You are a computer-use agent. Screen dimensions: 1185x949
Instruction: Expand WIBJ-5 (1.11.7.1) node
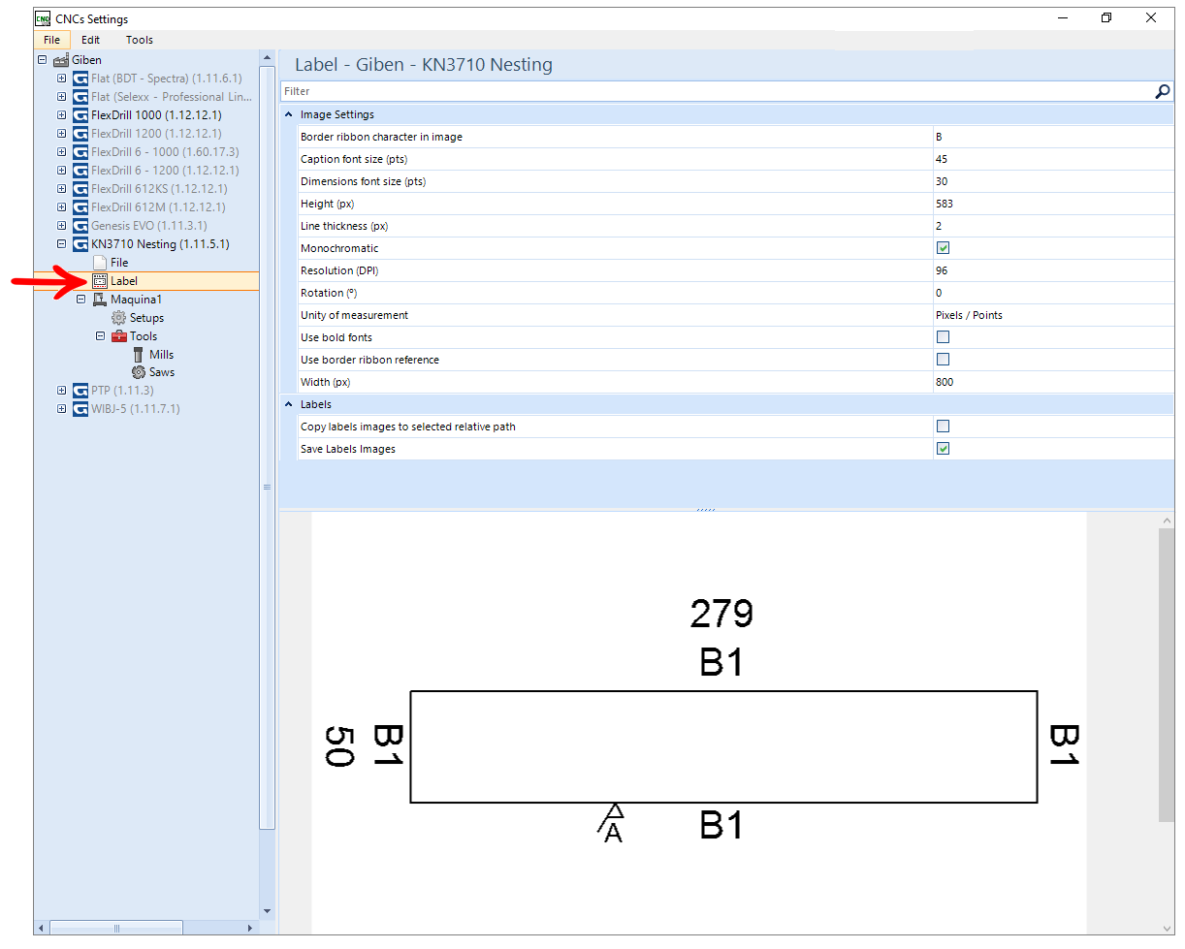(62, 409)
